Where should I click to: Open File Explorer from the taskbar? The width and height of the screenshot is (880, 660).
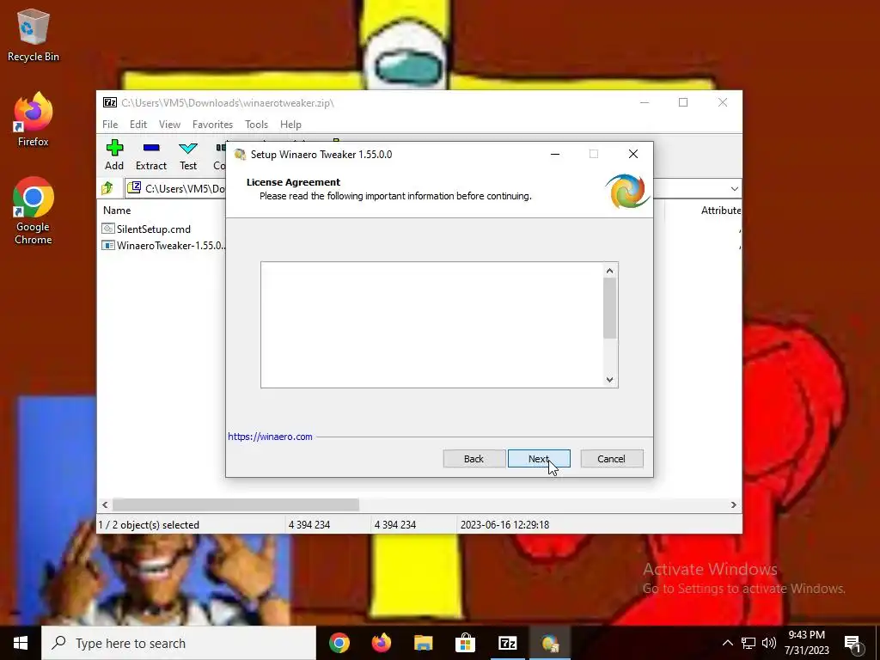click(424, 643)
